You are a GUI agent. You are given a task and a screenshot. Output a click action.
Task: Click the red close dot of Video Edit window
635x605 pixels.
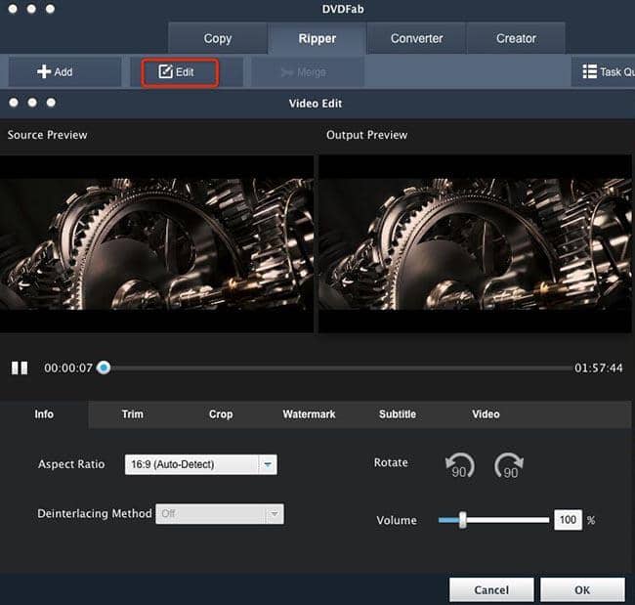(x=14, y=103)
